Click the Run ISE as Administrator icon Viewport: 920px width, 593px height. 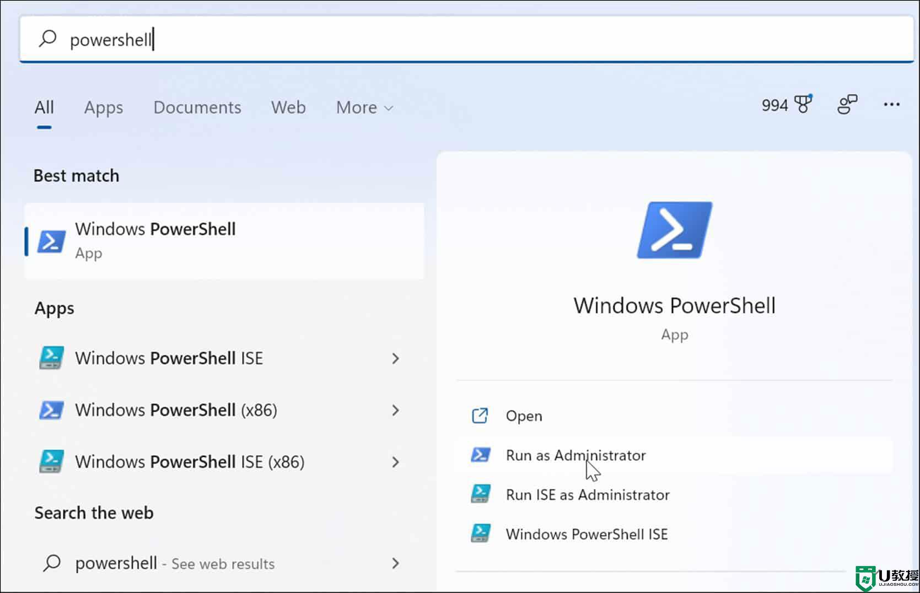click(x=480, y=494)
